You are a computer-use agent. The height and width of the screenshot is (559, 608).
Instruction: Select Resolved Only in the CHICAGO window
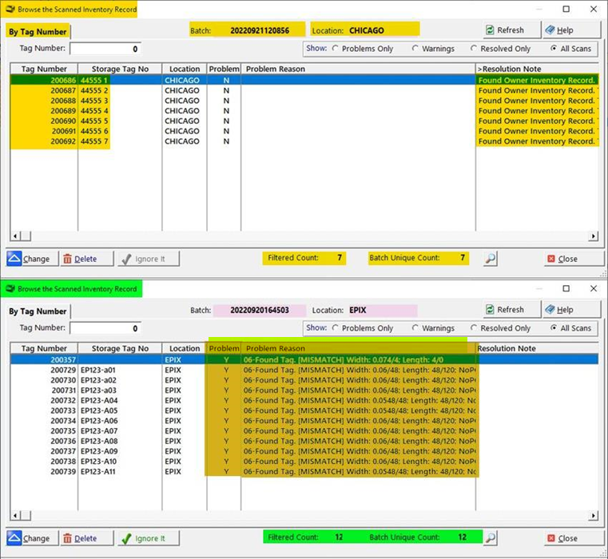(x=475, y=49)
